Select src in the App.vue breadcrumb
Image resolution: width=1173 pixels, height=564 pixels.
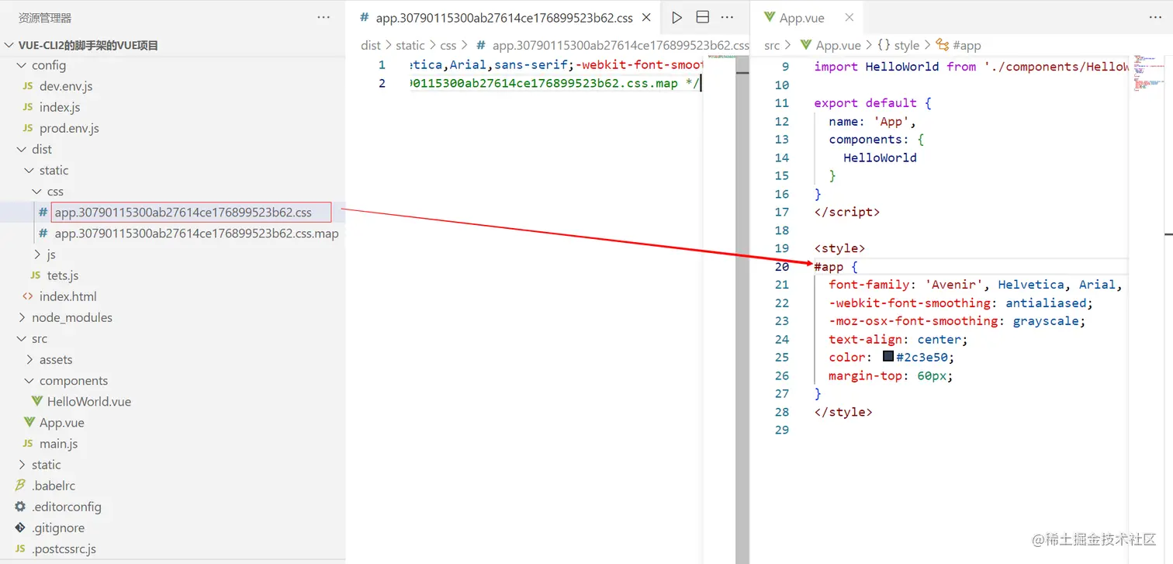click(x=772, y=45)
